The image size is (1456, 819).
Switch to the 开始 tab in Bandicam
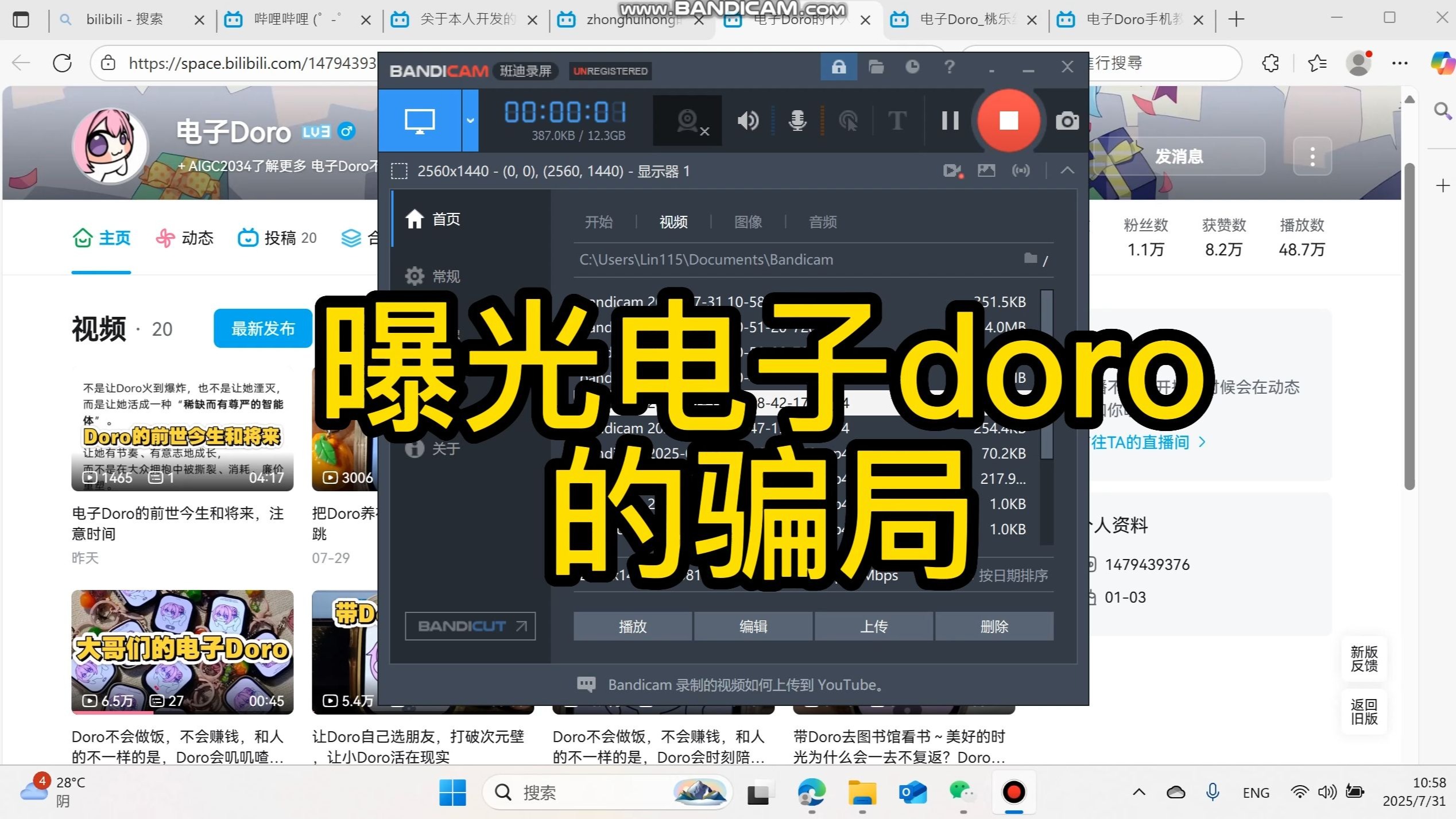coord(599,222)
